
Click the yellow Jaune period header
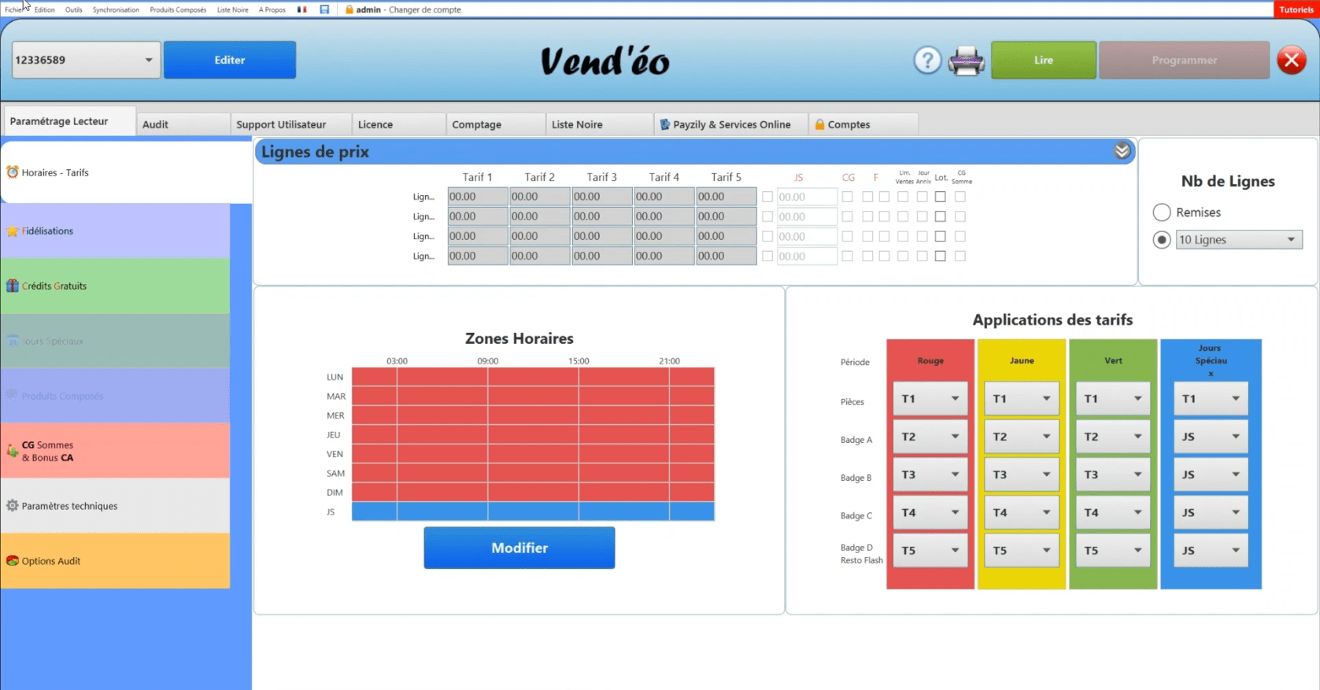click(x=1022, y=360)
